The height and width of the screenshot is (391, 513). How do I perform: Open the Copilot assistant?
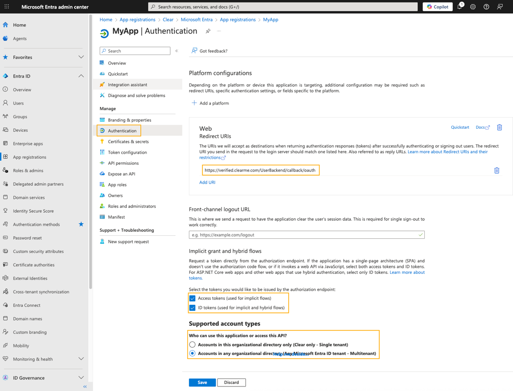pyautogui.click(x=437, y=7)
